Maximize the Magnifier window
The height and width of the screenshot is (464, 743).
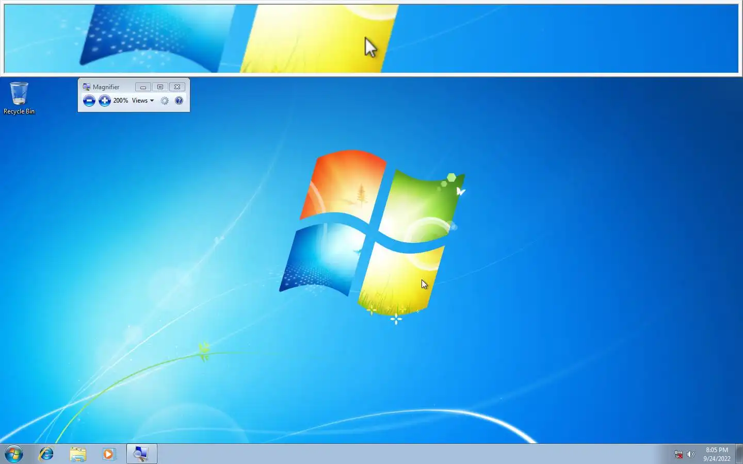tap(160, 87)
